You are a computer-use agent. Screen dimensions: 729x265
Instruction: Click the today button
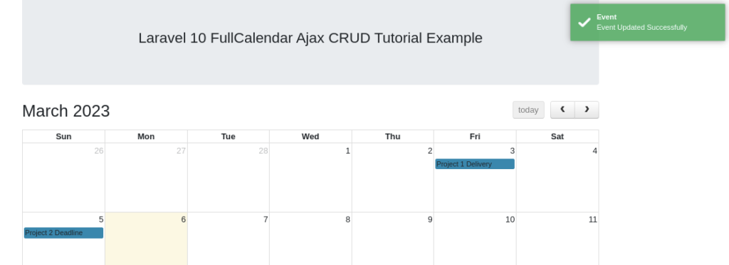point(528,110)
